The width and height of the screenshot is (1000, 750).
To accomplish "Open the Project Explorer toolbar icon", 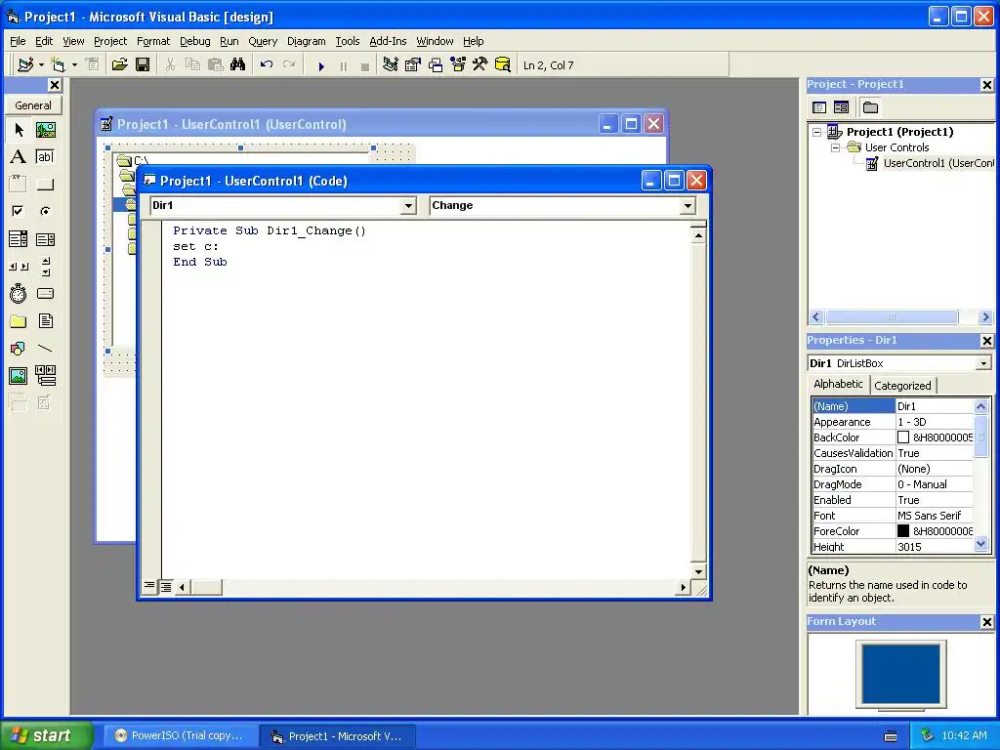I will 391,65.
